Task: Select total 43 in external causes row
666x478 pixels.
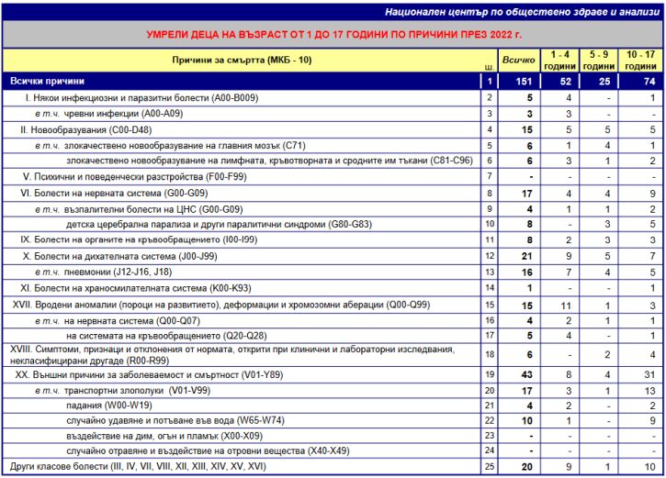Action: 527,374
